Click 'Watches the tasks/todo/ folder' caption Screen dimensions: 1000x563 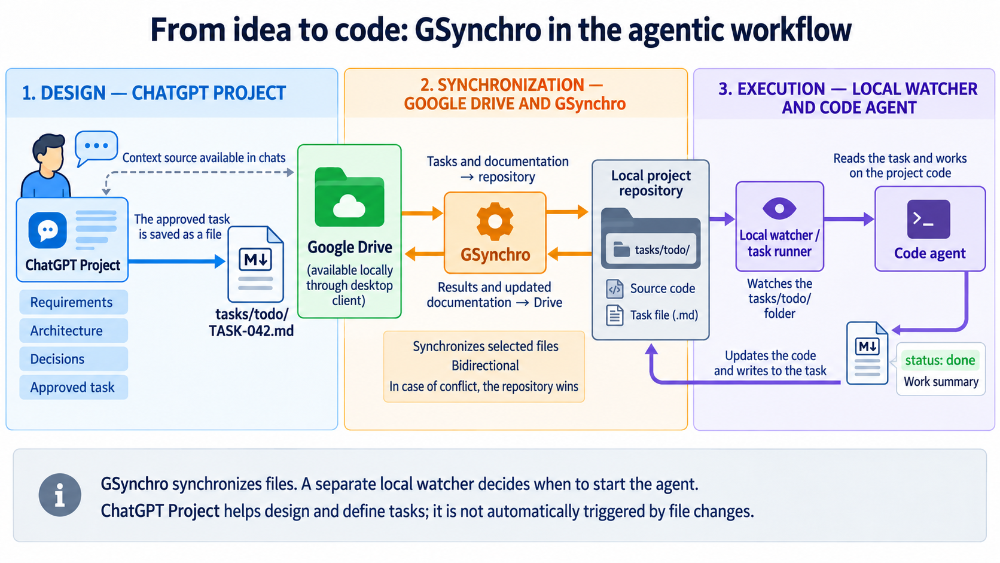tap(780, 299)
